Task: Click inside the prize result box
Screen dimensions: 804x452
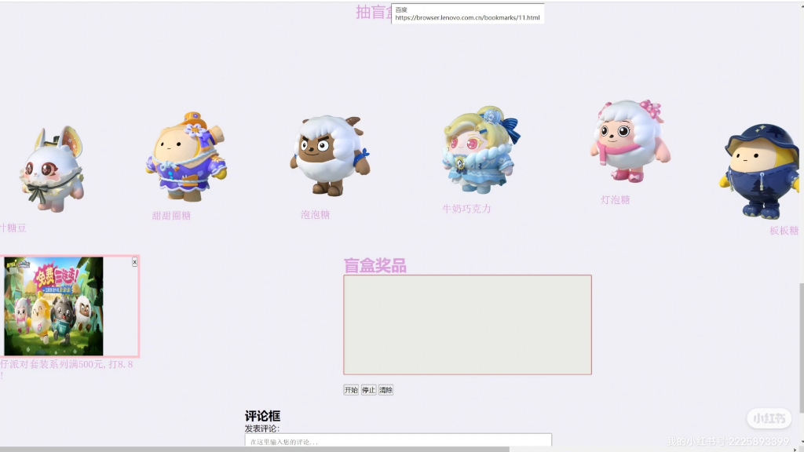Action: coord(466,323)
